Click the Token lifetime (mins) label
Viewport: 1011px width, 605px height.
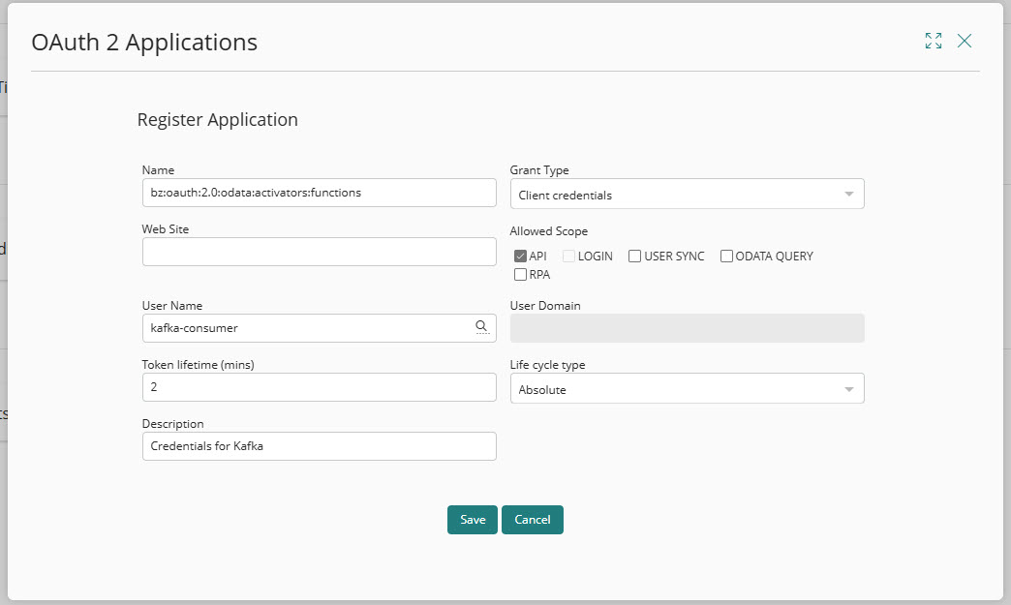[x=198, y=365]
